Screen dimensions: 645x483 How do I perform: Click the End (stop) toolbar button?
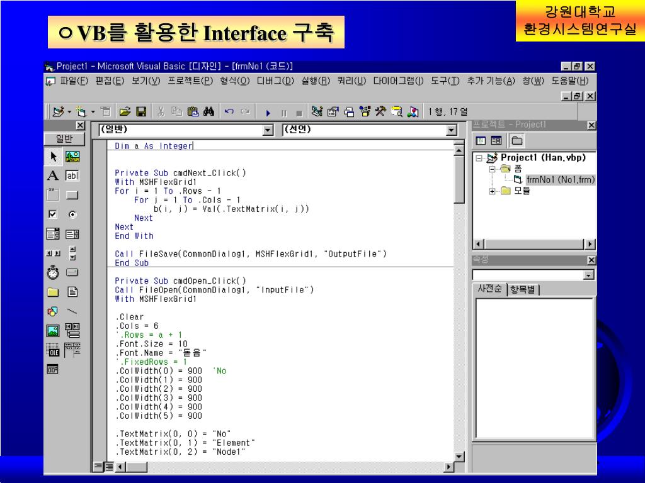point(299,113)
